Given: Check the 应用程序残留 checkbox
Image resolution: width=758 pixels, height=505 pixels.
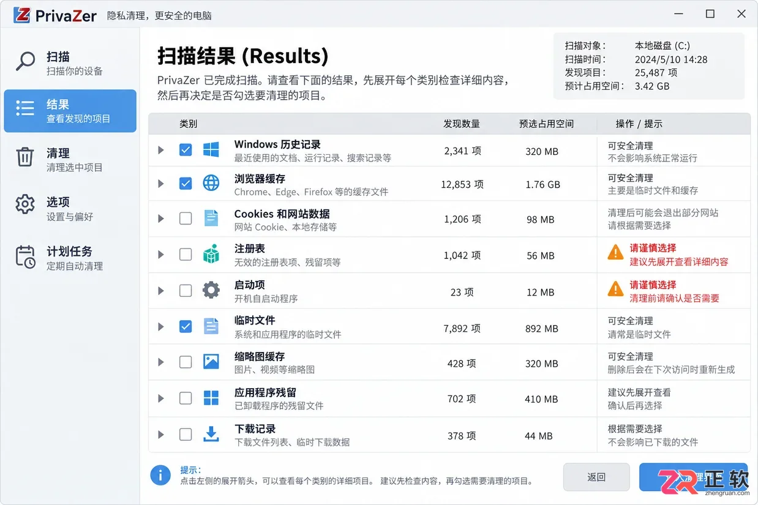Looking at the screenshot, I should pos(186,398).
